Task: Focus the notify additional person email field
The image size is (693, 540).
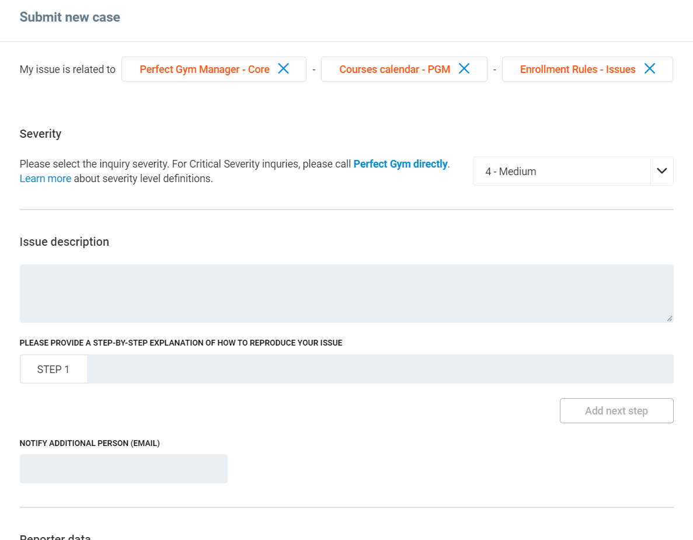Action: 124,469
